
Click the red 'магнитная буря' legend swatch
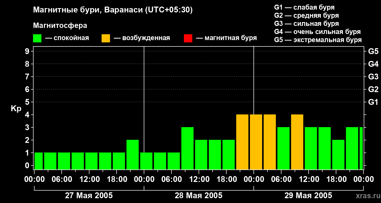click(x=188, y=38)
